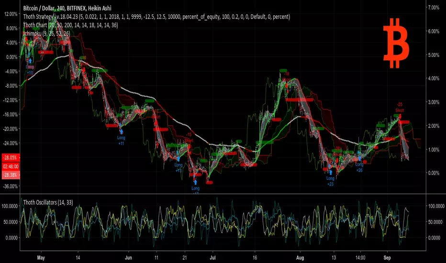
Task: Select the Ichimoku (9, 26, 52, 26) legend
Action: 46,33
